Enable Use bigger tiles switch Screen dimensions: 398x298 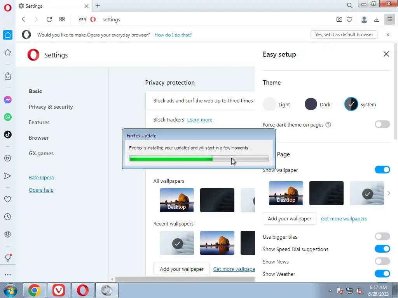[x=382, y=236]
